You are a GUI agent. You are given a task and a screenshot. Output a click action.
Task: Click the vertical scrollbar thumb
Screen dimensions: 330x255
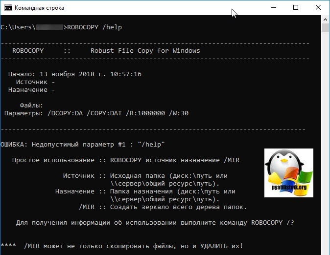pos(326,27)
